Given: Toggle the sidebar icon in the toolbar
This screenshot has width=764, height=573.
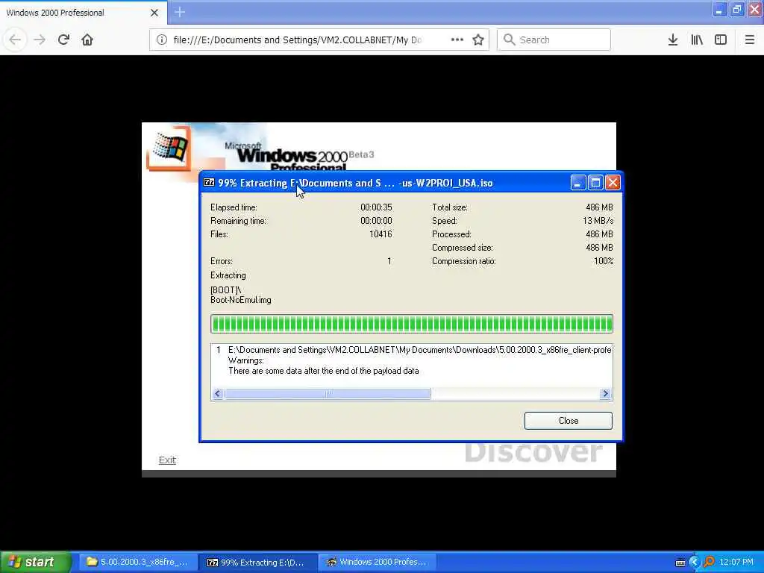Looking at the screenshot, I should [721, 40].
